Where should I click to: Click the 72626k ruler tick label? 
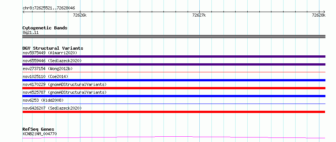click(x=80, y=15)
